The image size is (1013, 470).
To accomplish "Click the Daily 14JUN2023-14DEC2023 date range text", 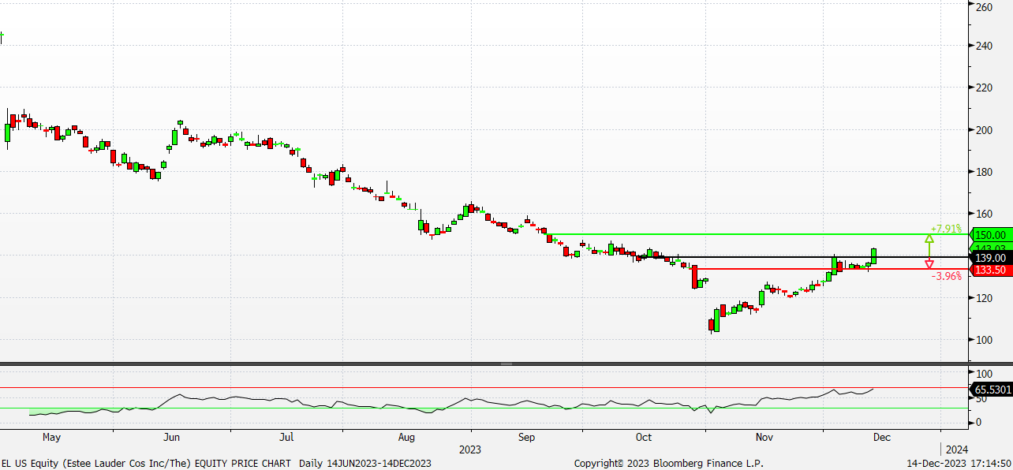I will 364,463.
